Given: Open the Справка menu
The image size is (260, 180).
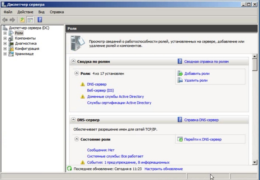Looking at the screenshot, I should [57, 12].
